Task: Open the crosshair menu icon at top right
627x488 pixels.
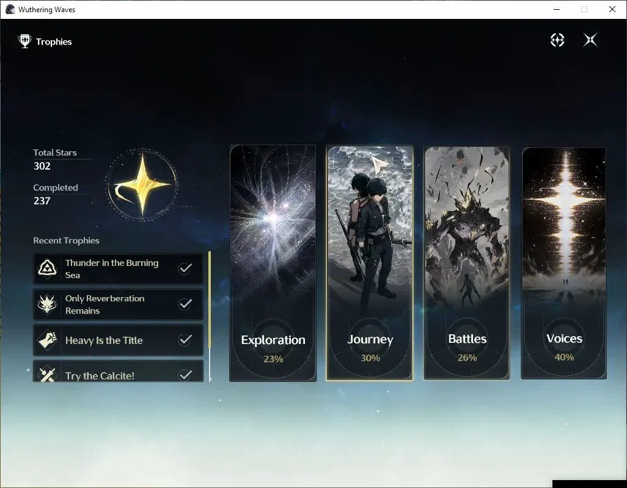Action: 557,40
